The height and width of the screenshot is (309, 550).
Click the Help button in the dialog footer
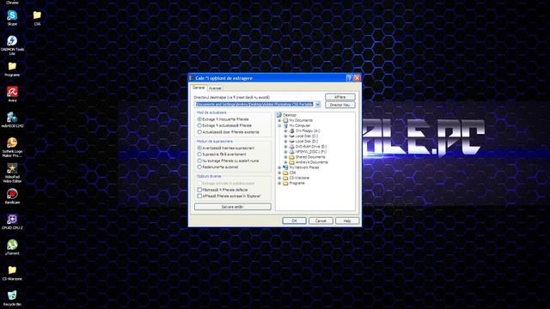(347, 221)
